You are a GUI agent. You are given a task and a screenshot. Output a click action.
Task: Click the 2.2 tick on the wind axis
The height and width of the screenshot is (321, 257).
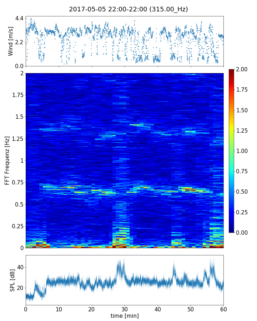coord(19,42)
